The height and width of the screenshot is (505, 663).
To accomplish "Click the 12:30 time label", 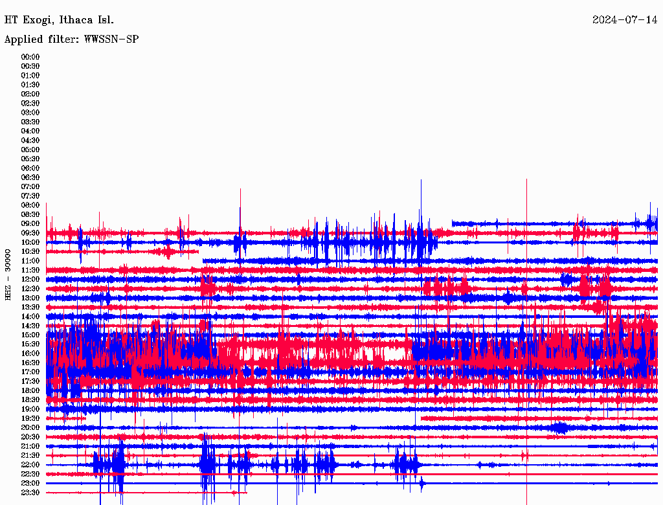I will coord(30,289).
